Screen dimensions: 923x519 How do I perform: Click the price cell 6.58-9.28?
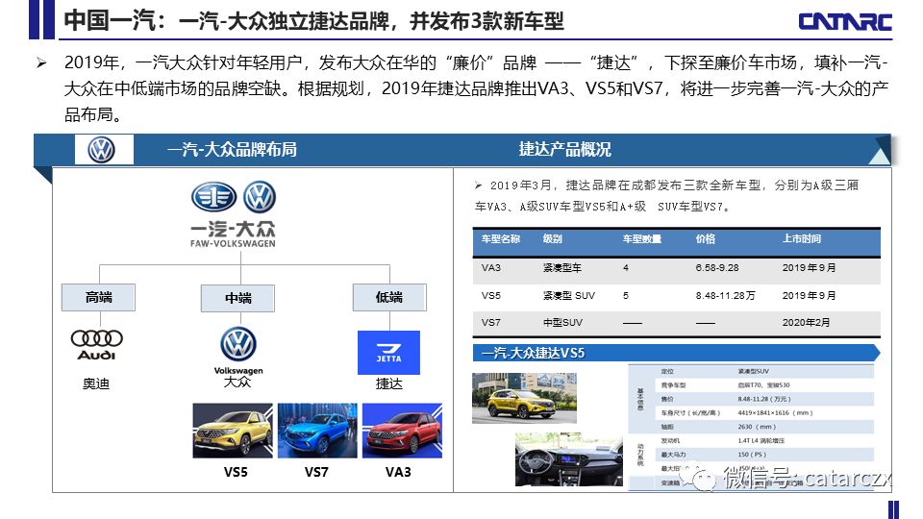tap(717, 268)
